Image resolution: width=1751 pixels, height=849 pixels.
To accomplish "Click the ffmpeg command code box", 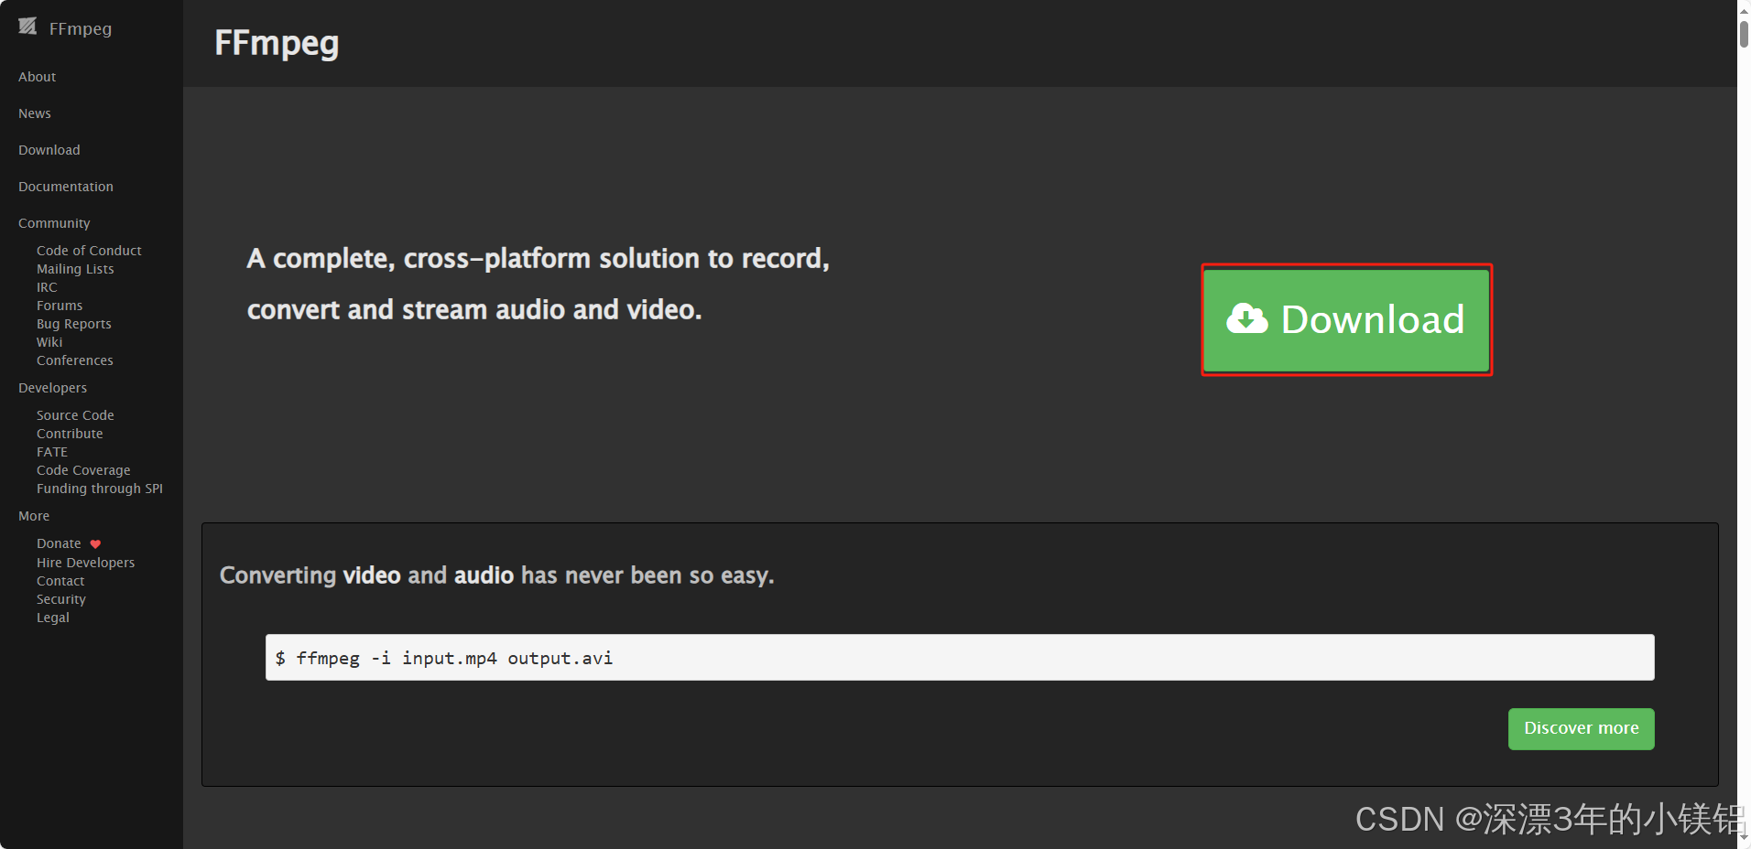I will [x=960, y=658].
